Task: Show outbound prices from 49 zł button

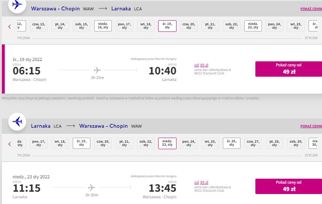Action: (x=289, y=69)
